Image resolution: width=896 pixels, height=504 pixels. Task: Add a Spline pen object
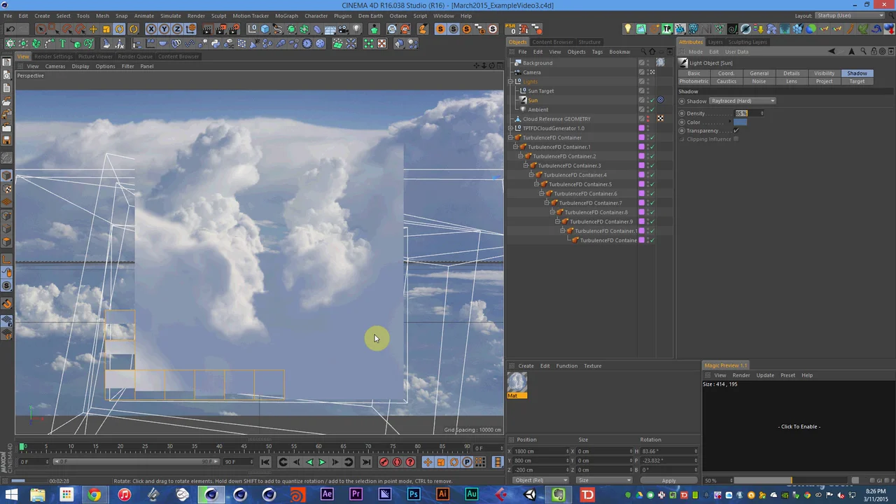(278, 29)
